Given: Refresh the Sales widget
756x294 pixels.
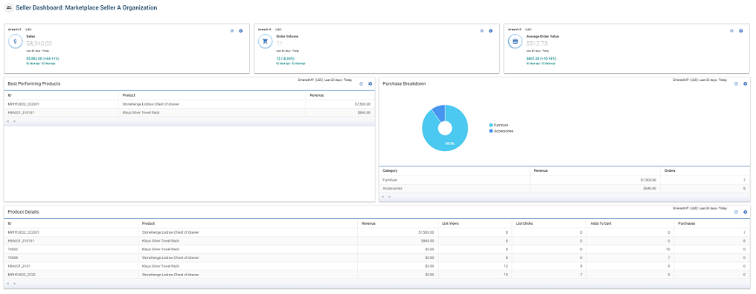Looking at the screenshot, I should click(232, 31).
